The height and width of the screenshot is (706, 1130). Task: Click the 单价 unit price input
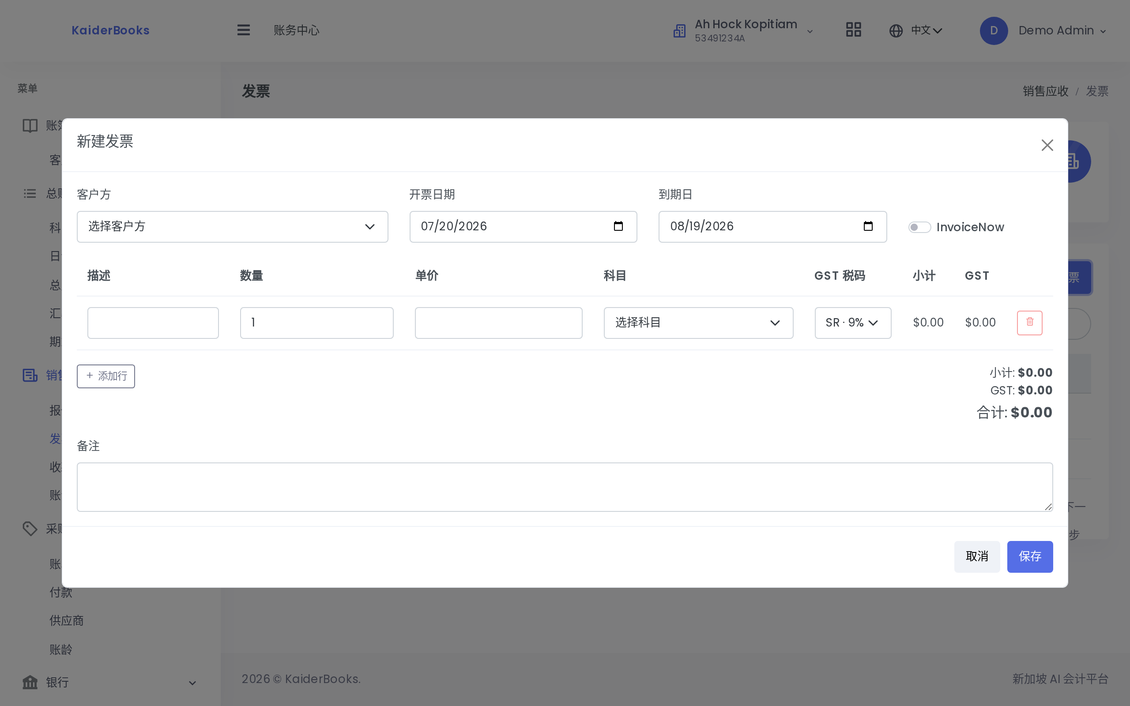tap(498, 323)
